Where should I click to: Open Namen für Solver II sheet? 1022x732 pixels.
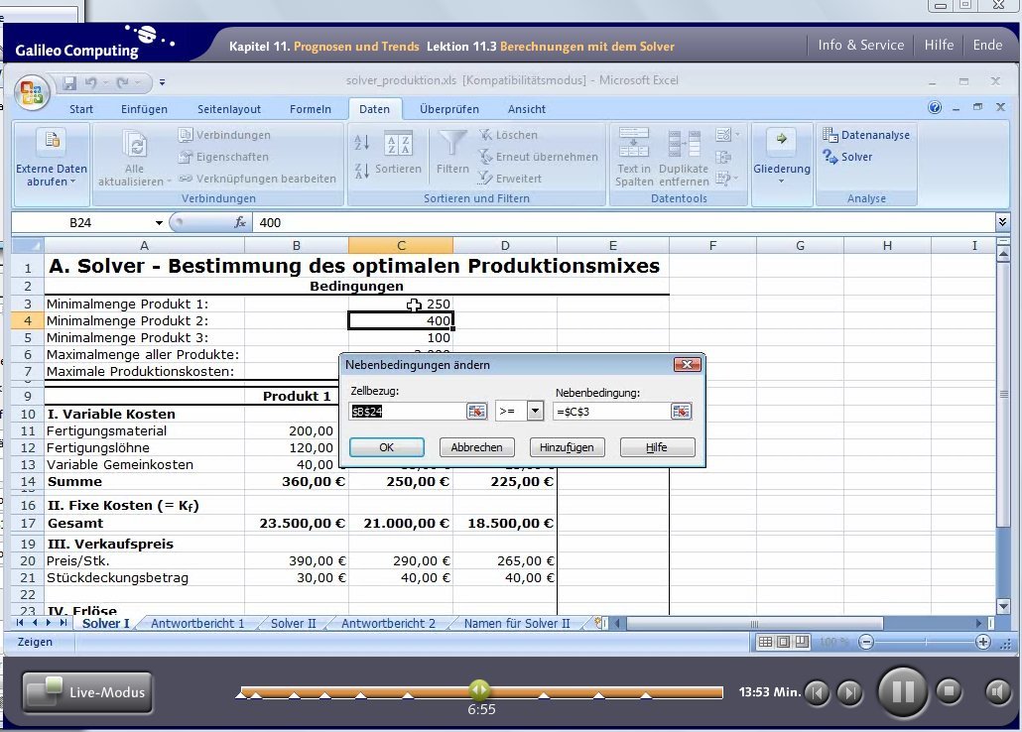517,623
